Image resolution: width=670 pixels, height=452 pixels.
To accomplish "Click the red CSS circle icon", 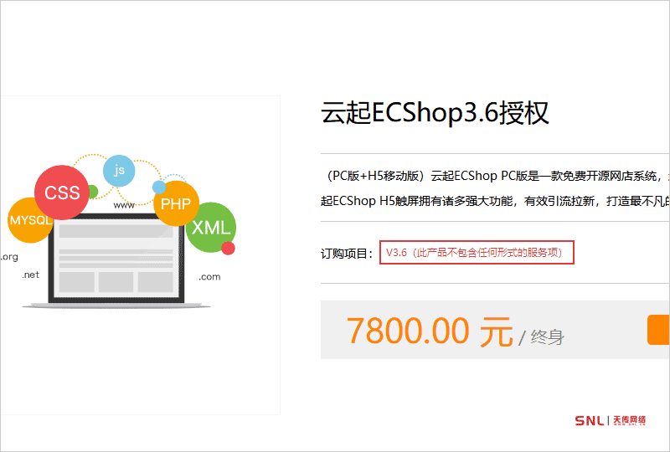I will (x=62, y=193).
